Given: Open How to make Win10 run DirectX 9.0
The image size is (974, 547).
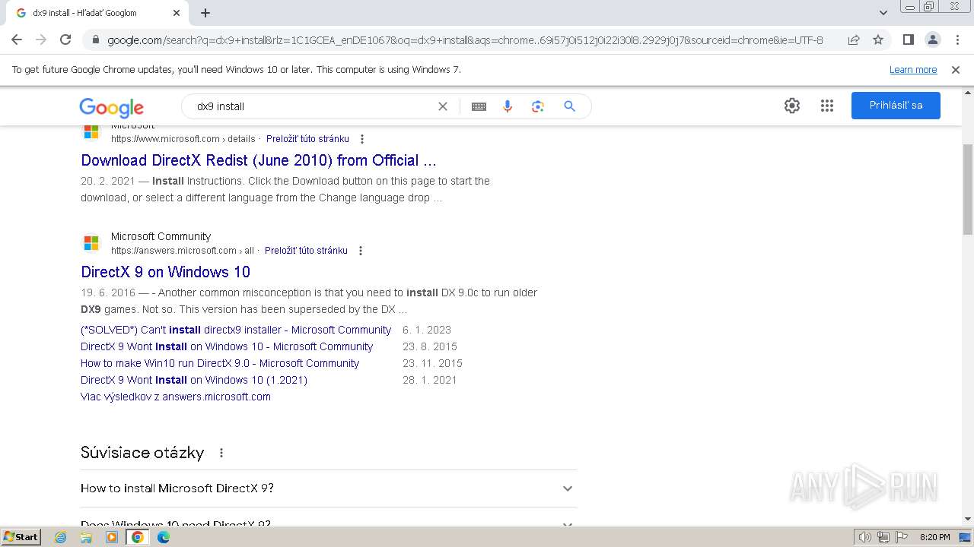Looking at the screenshot, I should pyautogui.click(x=220, y=363).
